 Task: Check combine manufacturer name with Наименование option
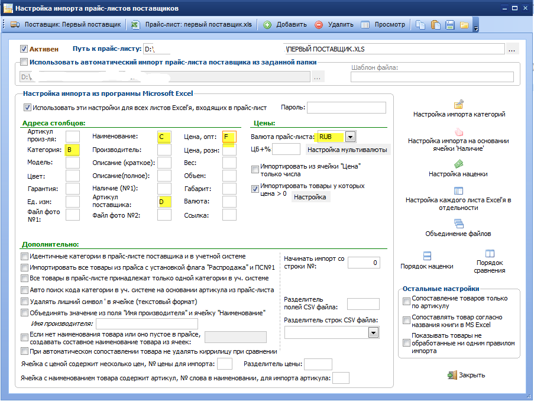point(24,313)
